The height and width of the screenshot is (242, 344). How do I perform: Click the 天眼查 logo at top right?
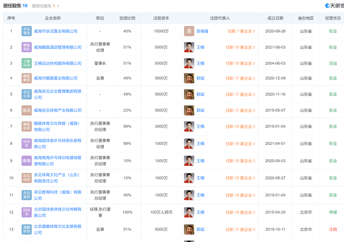[334, 6]
